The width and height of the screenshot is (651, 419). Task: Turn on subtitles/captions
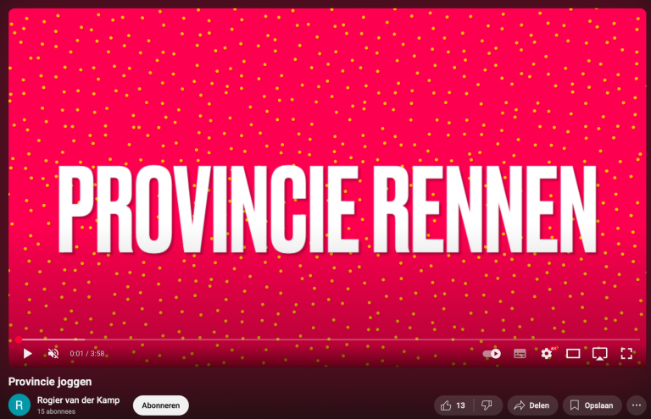[x=520, y=353]
